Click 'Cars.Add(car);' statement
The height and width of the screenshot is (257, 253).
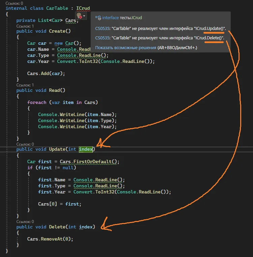coord(46,73)
